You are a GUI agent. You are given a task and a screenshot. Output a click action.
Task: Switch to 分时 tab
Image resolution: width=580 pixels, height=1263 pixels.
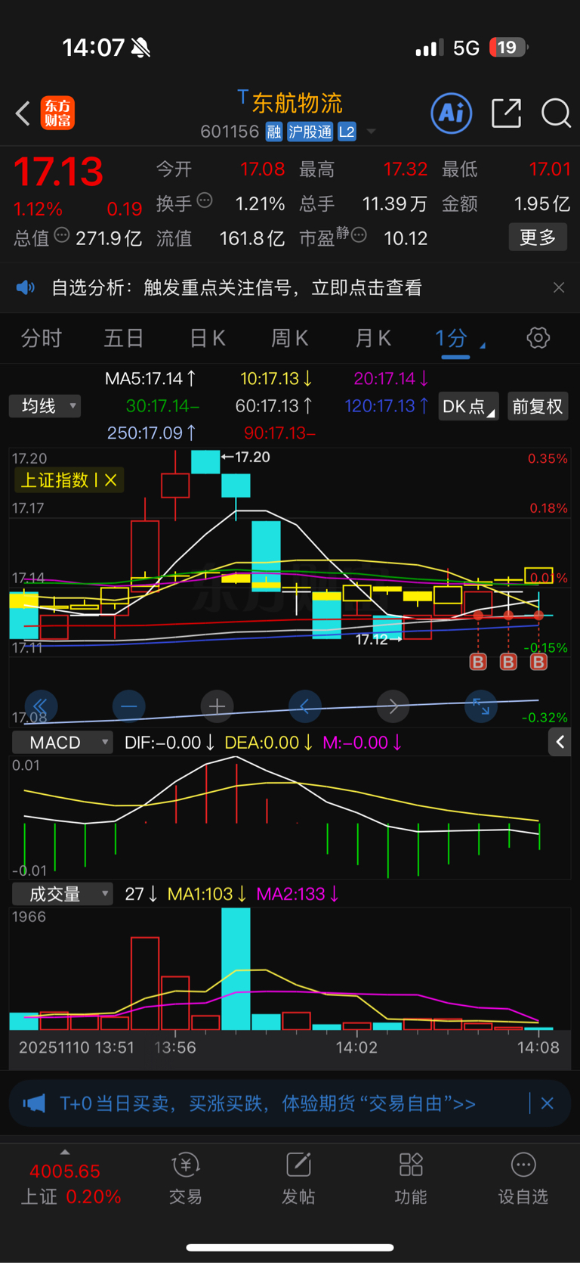pos(42,338)
